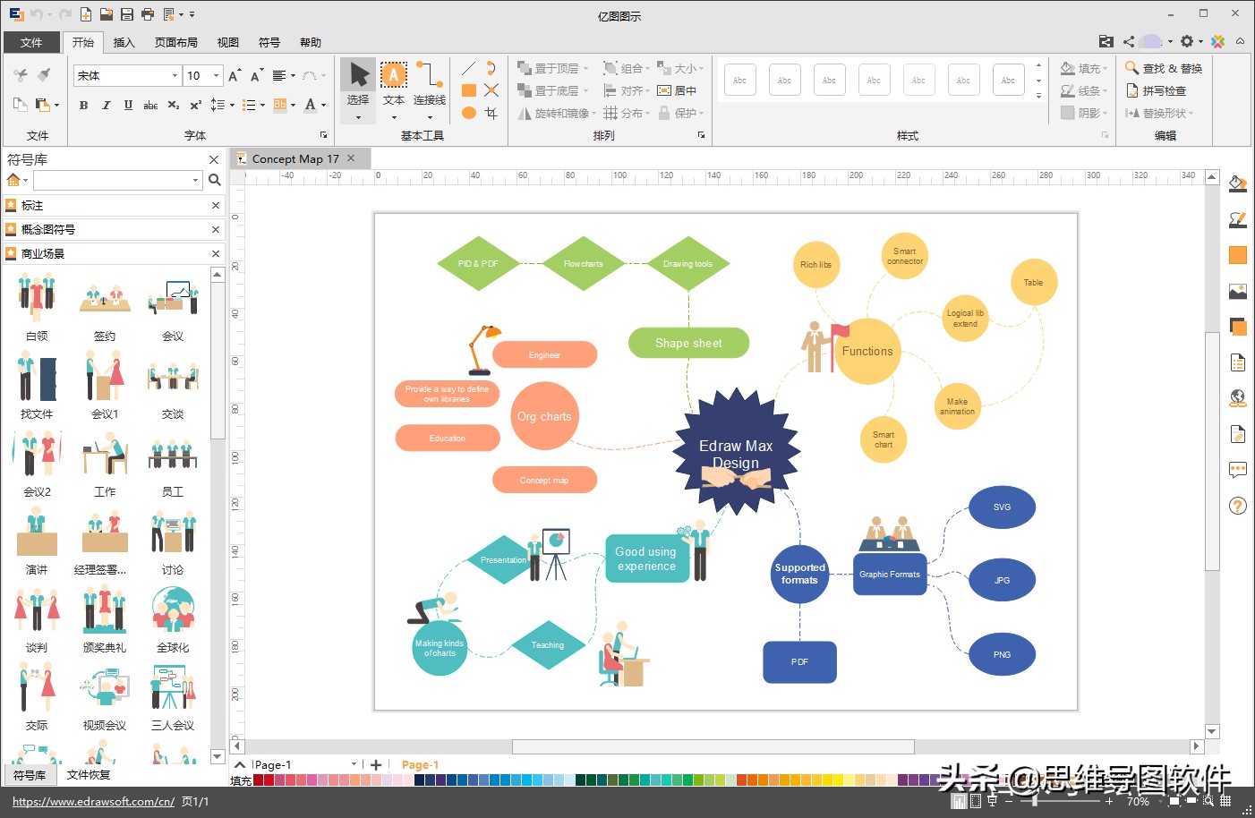1255x818 pixels.
Task: Run 拼写检查 spell check
Action: [1156, 90]
